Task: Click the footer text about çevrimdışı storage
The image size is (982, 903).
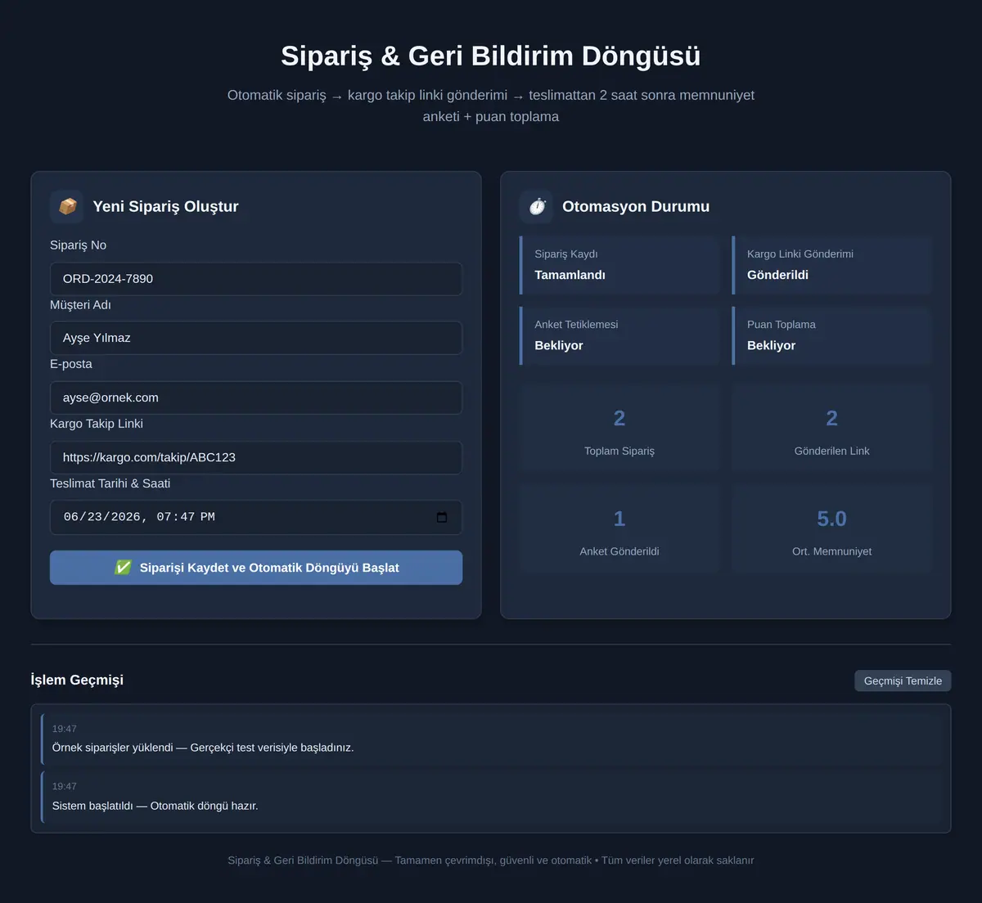Action: pos(491,860)
